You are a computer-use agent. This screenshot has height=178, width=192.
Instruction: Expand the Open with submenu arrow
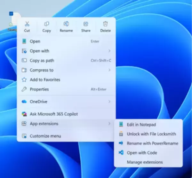pyautogui.click(x=109, y=51)
